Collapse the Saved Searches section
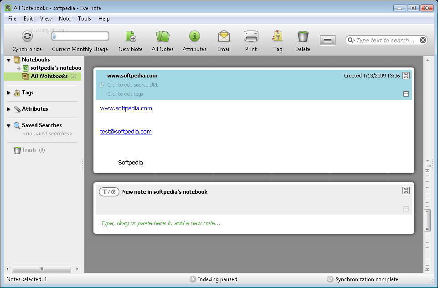This screenshot has width=438, height=288. 9,126
